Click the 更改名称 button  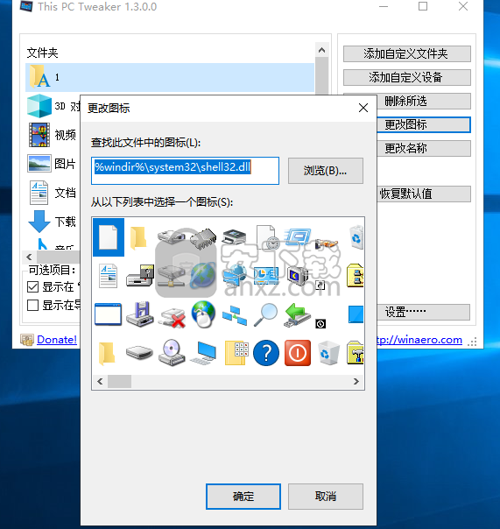pos(424,148)
